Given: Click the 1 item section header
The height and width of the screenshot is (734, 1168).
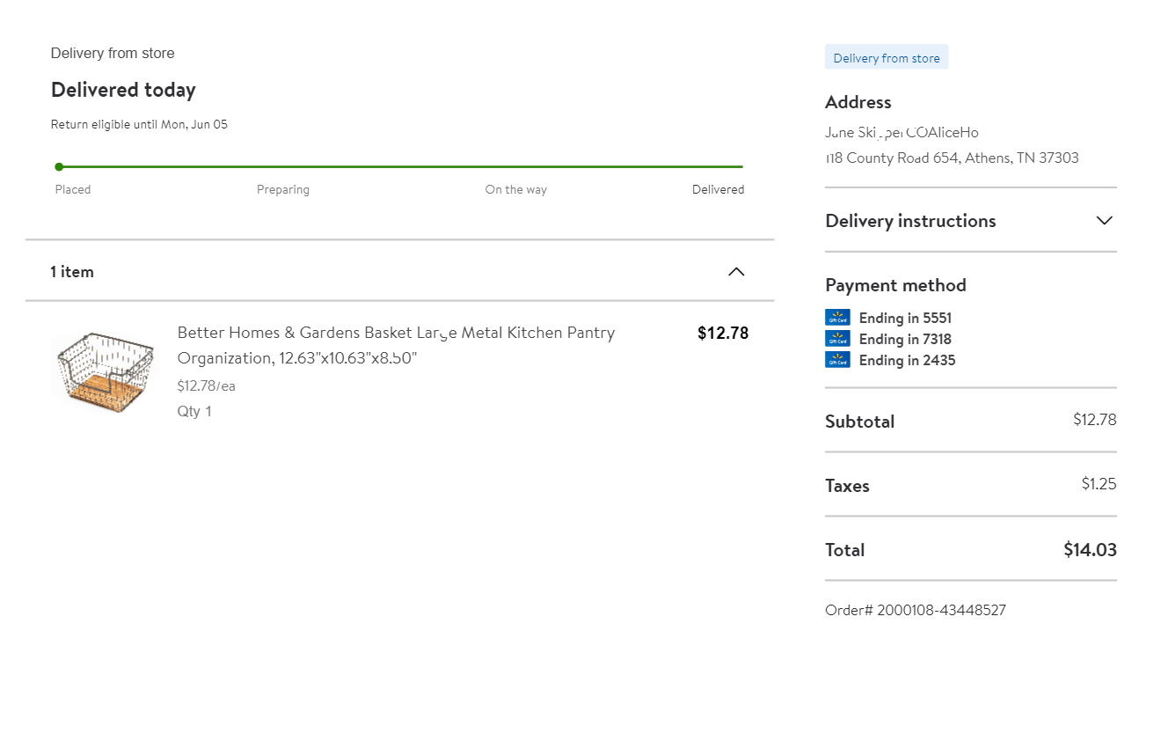Looking at the screenshot, I should click(x=72, y=272).
